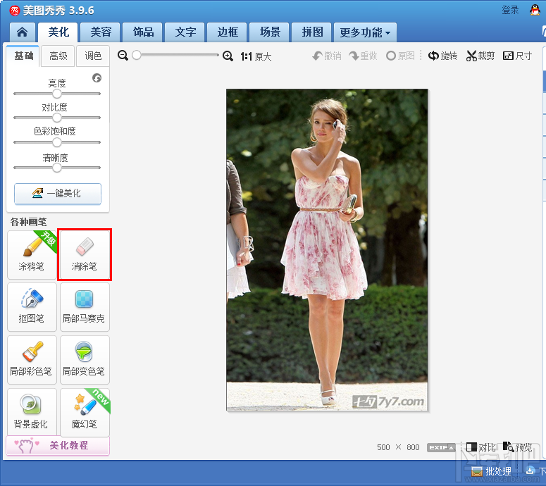Expand the 更多功能 dropdown menu

(366, 32)
